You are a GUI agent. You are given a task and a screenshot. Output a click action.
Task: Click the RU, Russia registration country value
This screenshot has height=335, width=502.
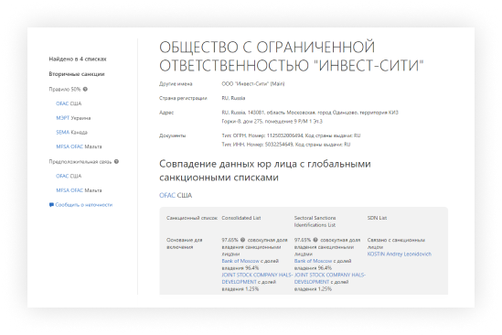point(233,98)
